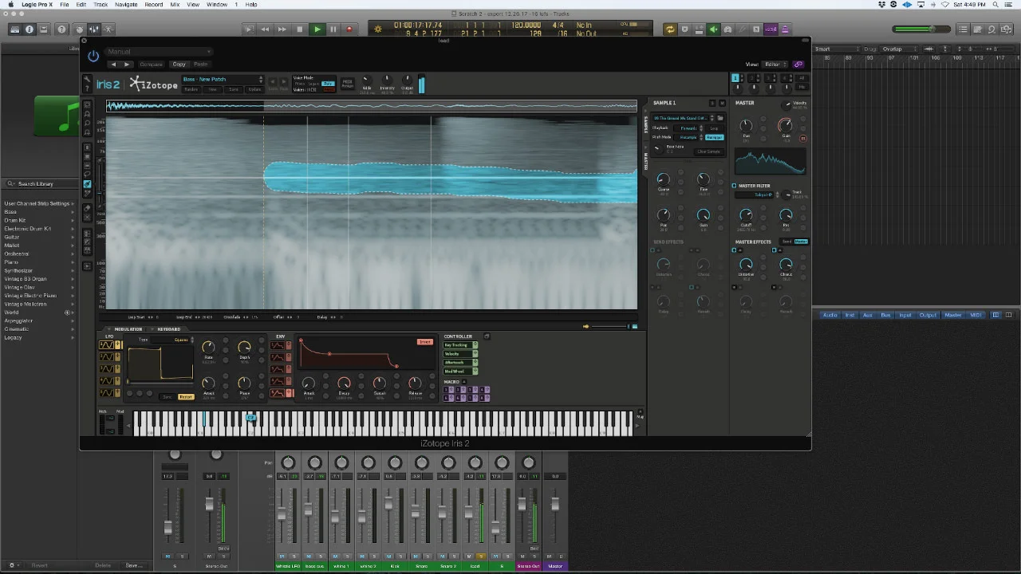
Task: Click the controller panel popout icon
Action: pyautogui.click(x=487, y=336)
